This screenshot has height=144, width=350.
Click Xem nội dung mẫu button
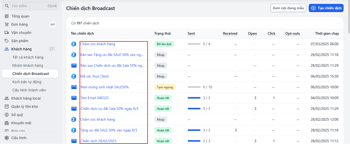tap(288, 8)
